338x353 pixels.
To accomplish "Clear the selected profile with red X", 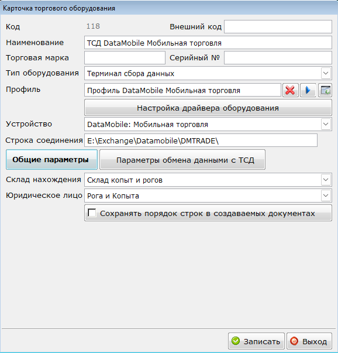I will point(290,90).
